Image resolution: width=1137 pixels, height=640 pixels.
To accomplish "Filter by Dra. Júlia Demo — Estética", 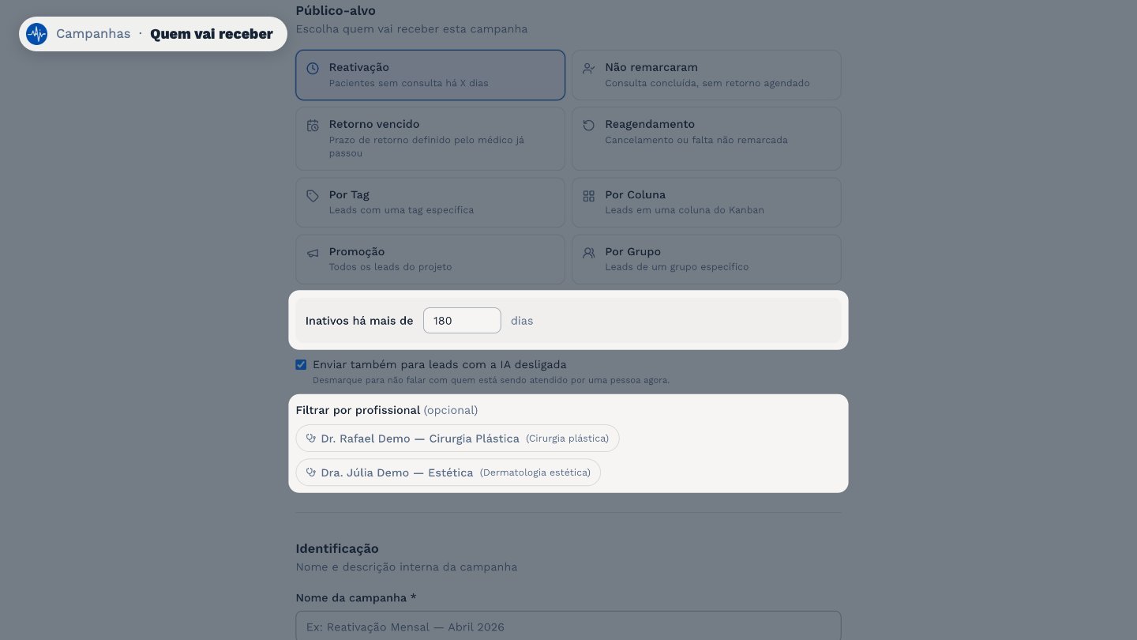I will coord(448,472).
